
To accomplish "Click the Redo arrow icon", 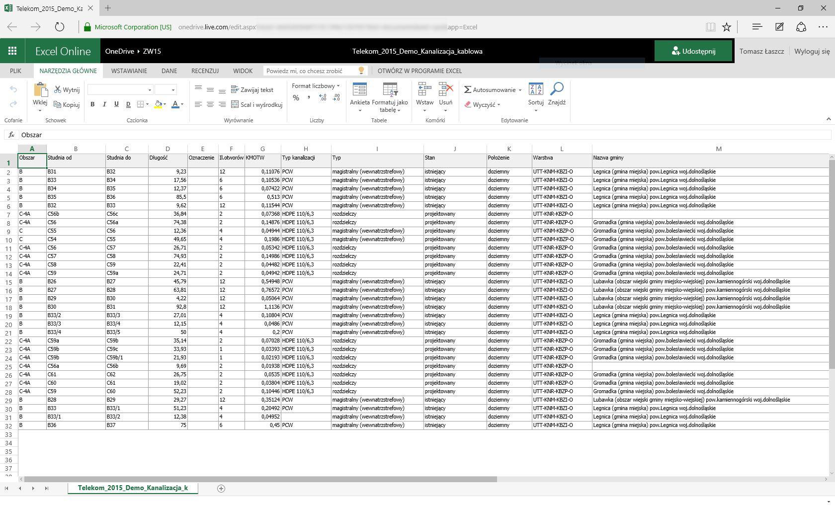I will 13,104.
